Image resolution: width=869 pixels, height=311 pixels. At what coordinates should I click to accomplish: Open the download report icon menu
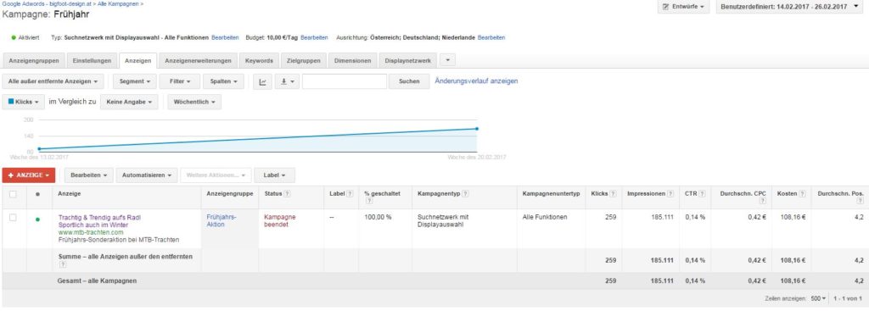[287, 81]
